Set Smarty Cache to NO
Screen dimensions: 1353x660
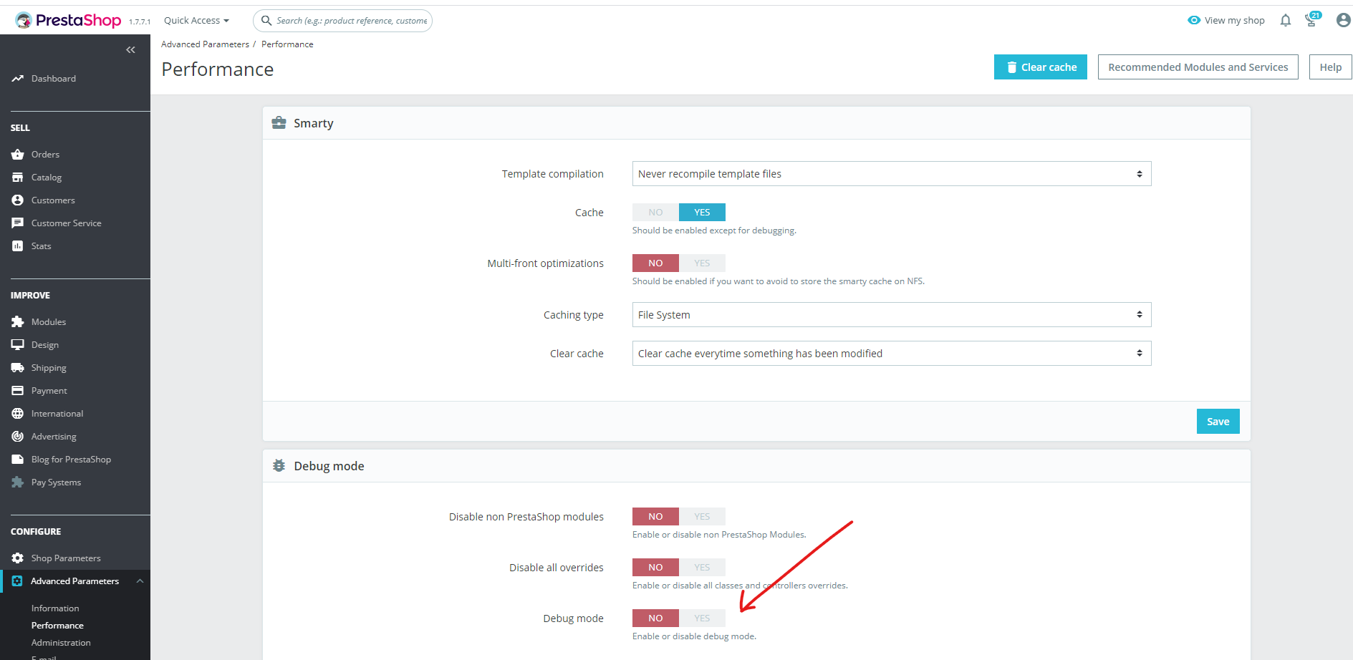[x=655, y=213]
